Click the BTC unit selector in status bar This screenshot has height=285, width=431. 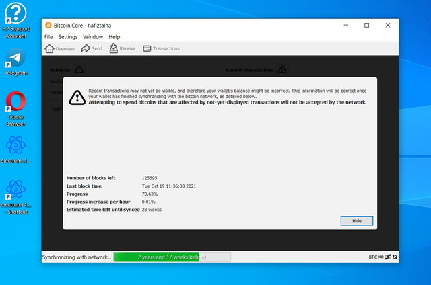coord(372,257)
